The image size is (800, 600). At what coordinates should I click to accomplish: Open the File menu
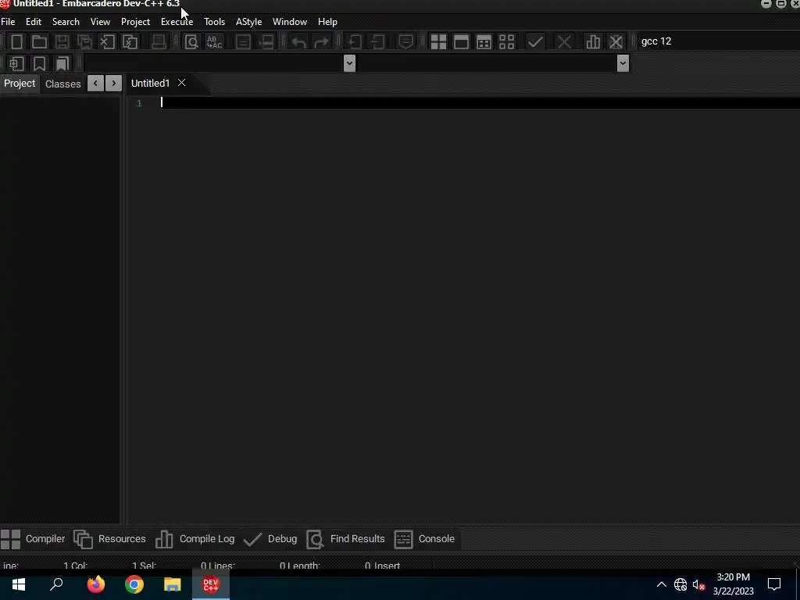(8, 21)
